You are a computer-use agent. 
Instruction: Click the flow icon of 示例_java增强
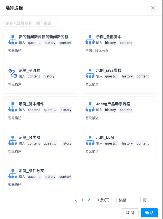[90, 73]
